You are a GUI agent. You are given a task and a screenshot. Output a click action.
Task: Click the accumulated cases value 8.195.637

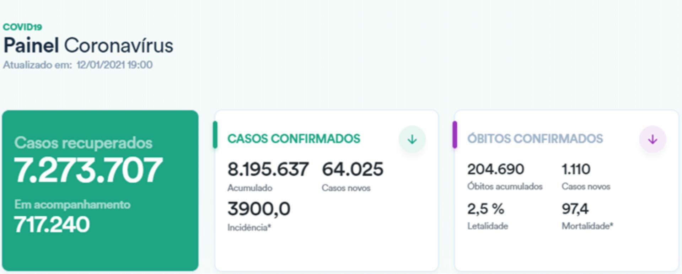coord(268,169)
